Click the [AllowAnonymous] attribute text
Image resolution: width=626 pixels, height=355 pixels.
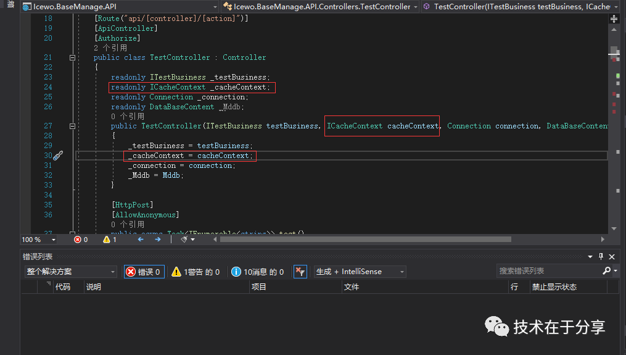146,215
